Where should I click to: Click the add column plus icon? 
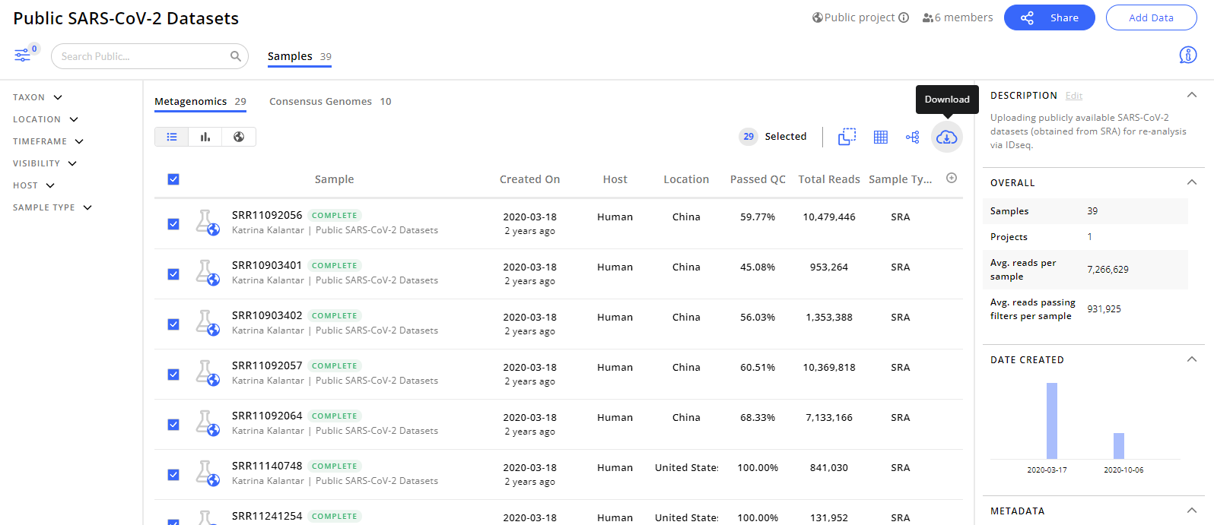952,178
